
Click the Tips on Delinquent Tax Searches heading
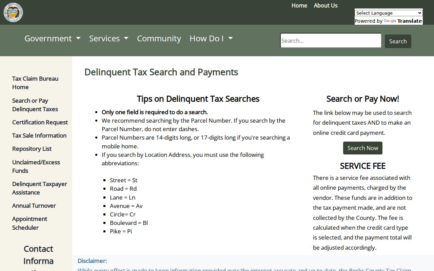tap(198, 99)
